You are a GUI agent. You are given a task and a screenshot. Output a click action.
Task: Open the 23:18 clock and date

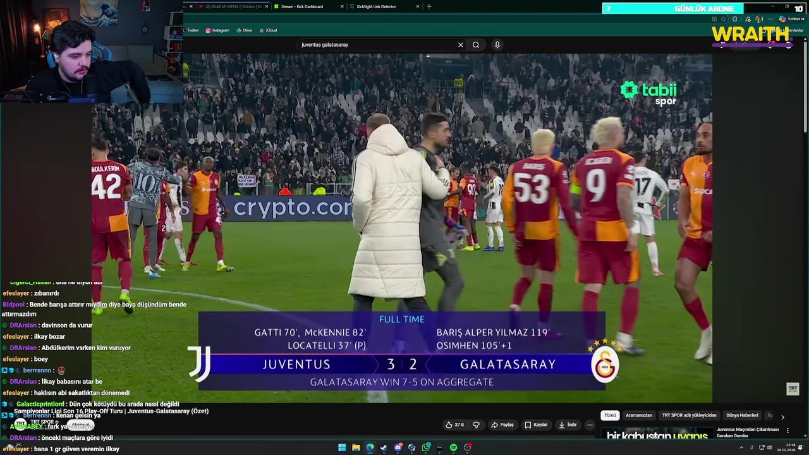pyautogui.click(x=786, y=447)
